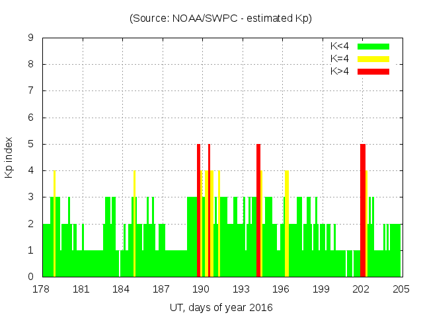Click the yellow bar near day 185
This screenshot has height=317, width=423.
134,225
